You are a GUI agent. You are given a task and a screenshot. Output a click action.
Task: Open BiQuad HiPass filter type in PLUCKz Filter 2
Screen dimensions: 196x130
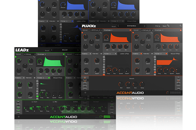(x=175, y=54)
